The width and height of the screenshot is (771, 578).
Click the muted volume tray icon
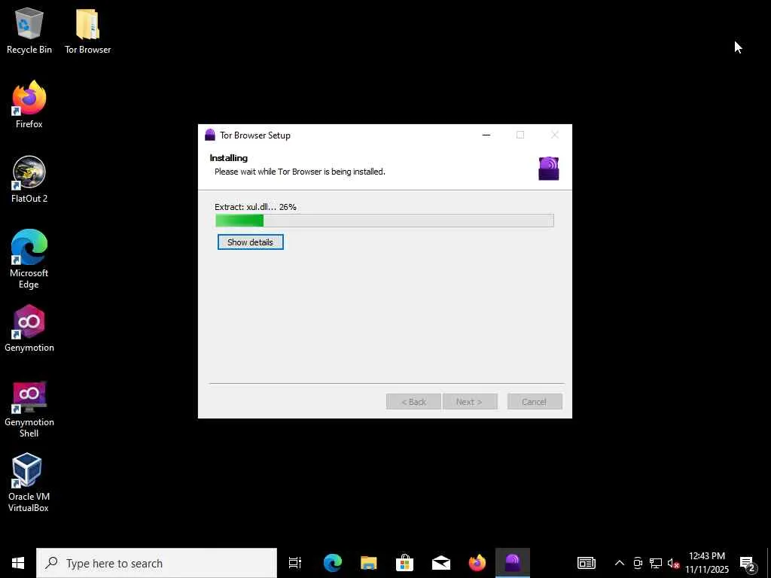673,563
